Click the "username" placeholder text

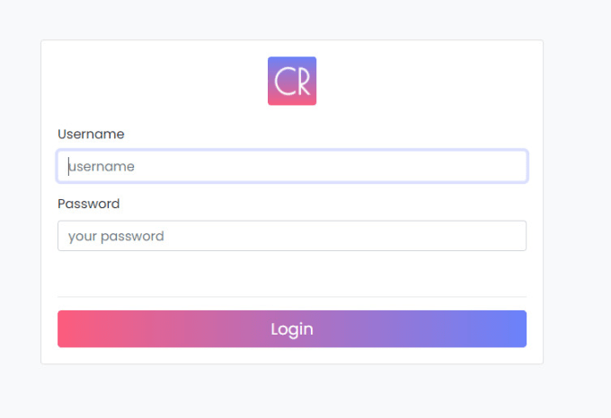pos(102,166)
